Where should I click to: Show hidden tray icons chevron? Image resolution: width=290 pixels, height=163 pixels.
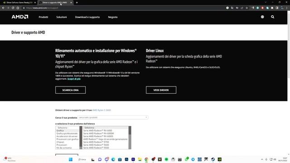tap(262, 159)
